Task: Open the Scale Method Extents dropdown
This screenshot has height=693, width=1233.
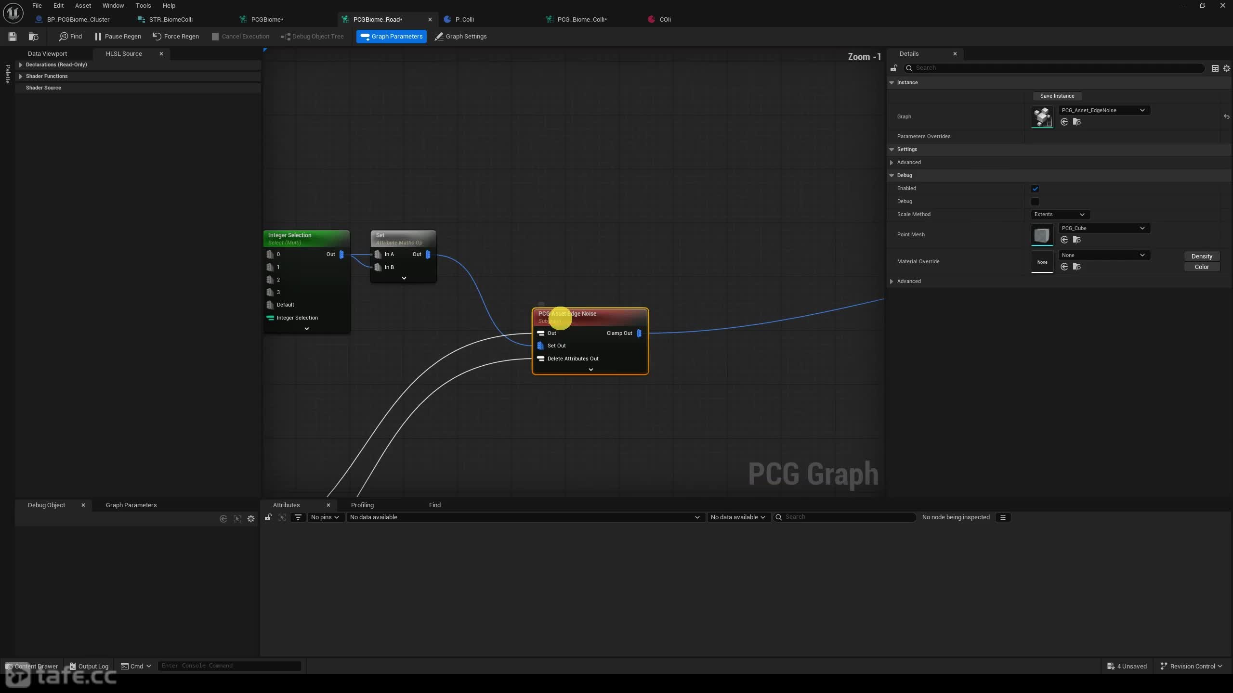Action: [x=1059, y=215]
